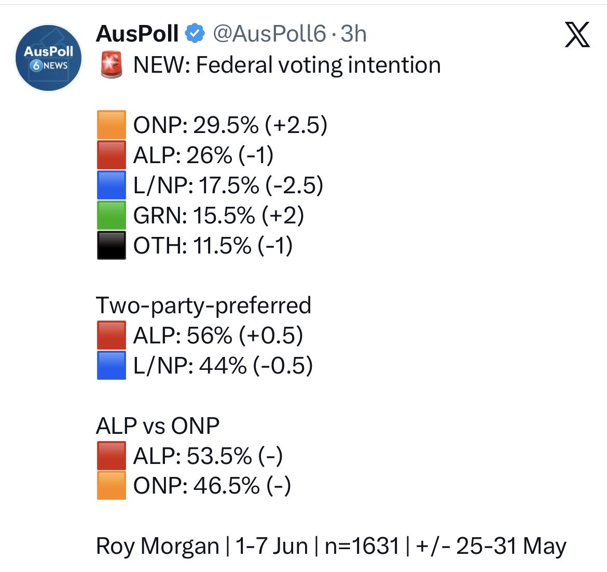Click the blue verified badge next to AusPoll
The height and width of the screenshot is (572, 607).
(x=195, y=33)
